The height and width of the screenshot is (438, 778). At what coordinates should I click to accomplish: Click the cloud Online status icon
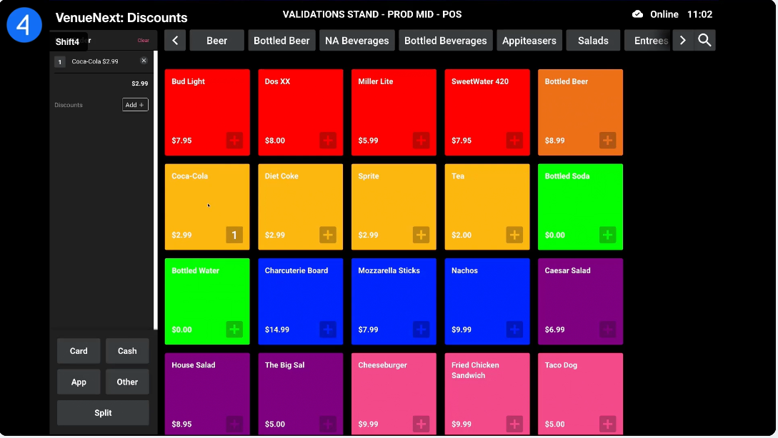click(x=637, y=14)
